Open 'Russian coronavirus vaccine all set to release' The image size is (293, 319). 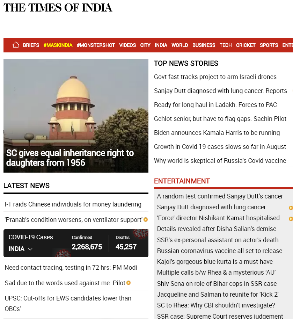pos(220,251)
